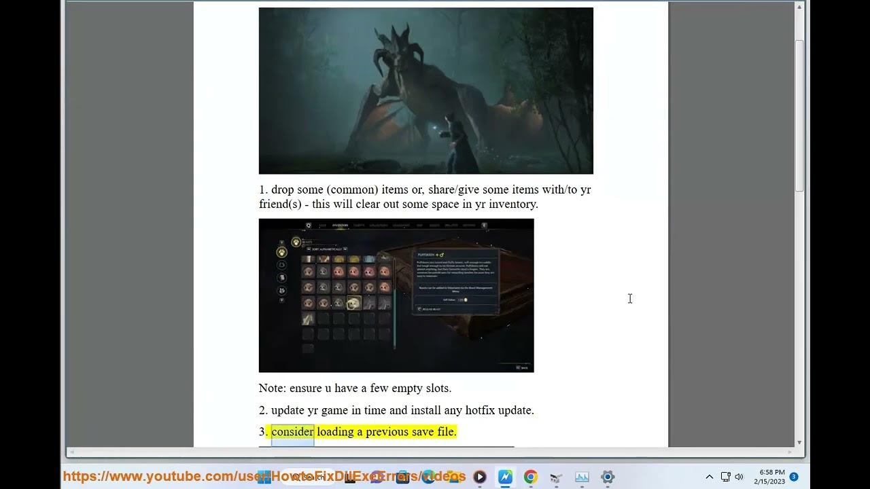The height and width of the screenshot is (489, 870).
Task: Open the performance monitor graph icon in the taskbar
Action: pos(582,477)
